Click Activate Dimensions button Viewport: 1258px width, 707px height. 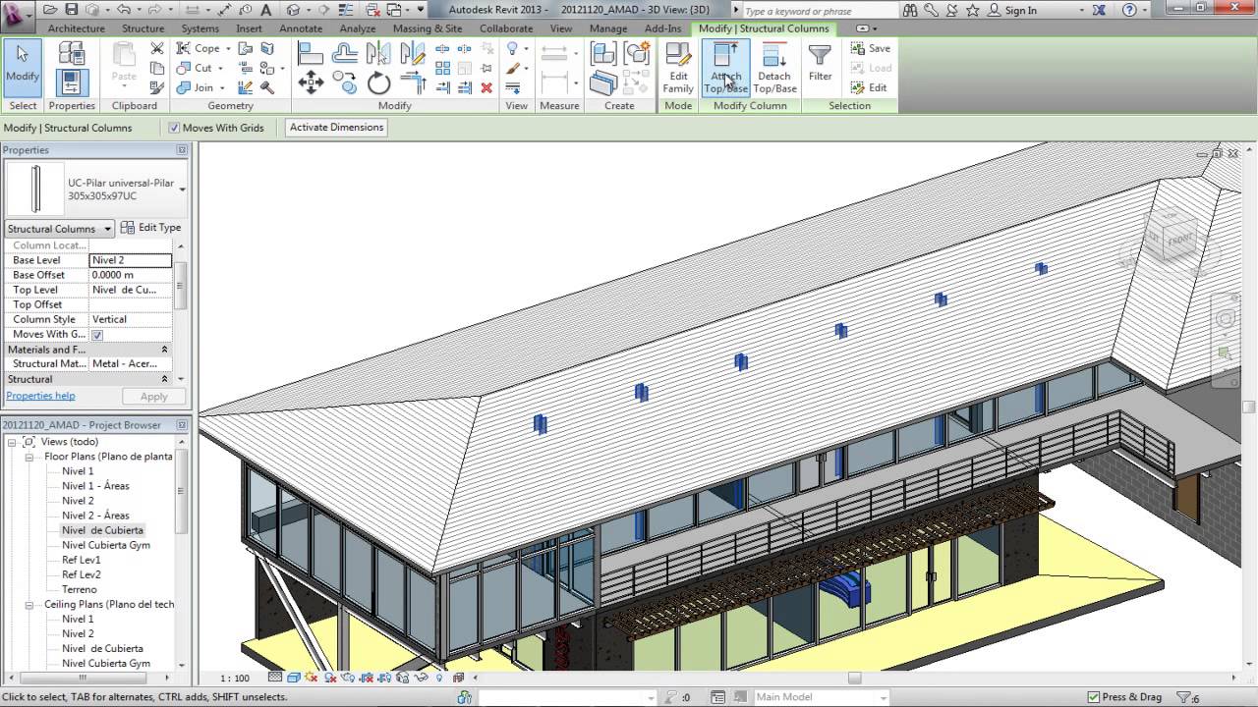click(x=336, y=128)
